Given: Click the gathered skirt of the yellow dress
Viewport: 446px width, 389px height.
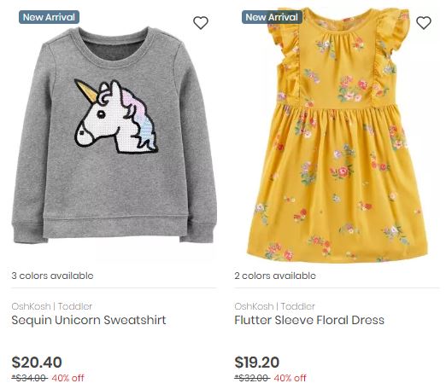Looking at the screenshot, I should coord(337,183).
